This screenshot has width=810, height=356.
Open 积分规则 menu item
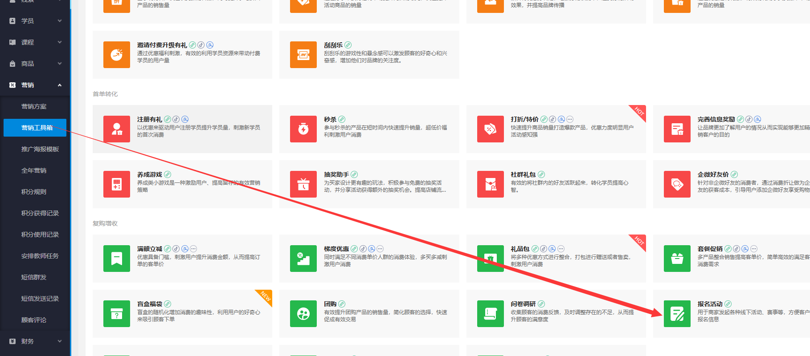click(x=34, y=192)
